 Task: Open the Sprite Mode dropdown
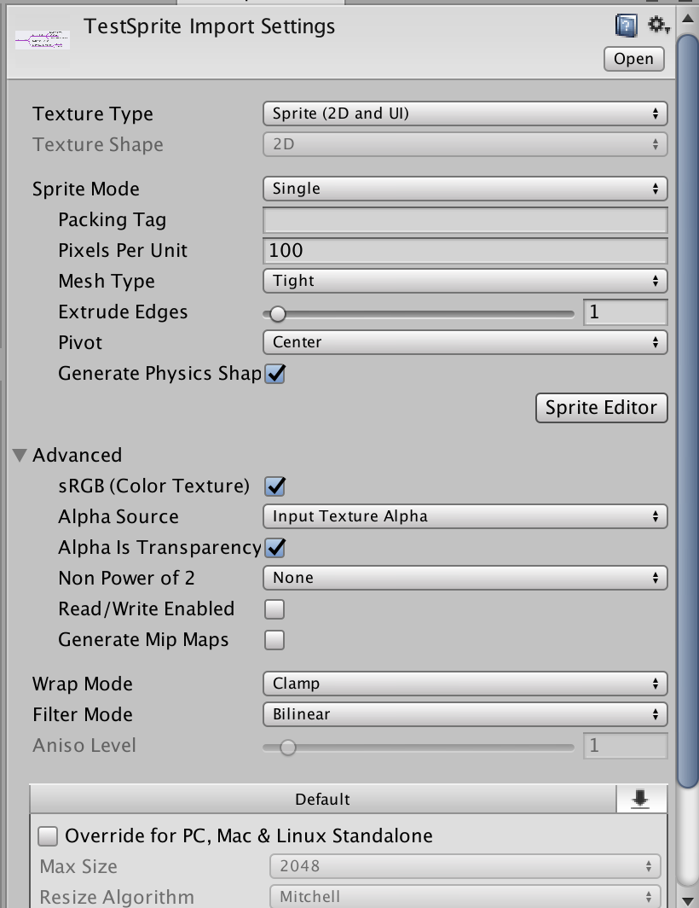coord(465,189)
